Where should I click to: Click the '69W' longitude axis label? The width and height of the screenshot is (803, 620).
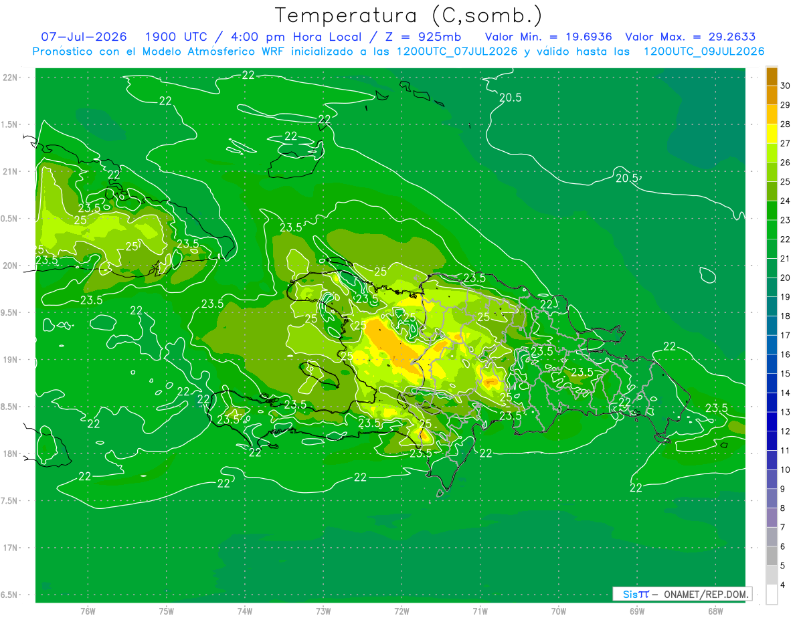click(x=637, y=611)
